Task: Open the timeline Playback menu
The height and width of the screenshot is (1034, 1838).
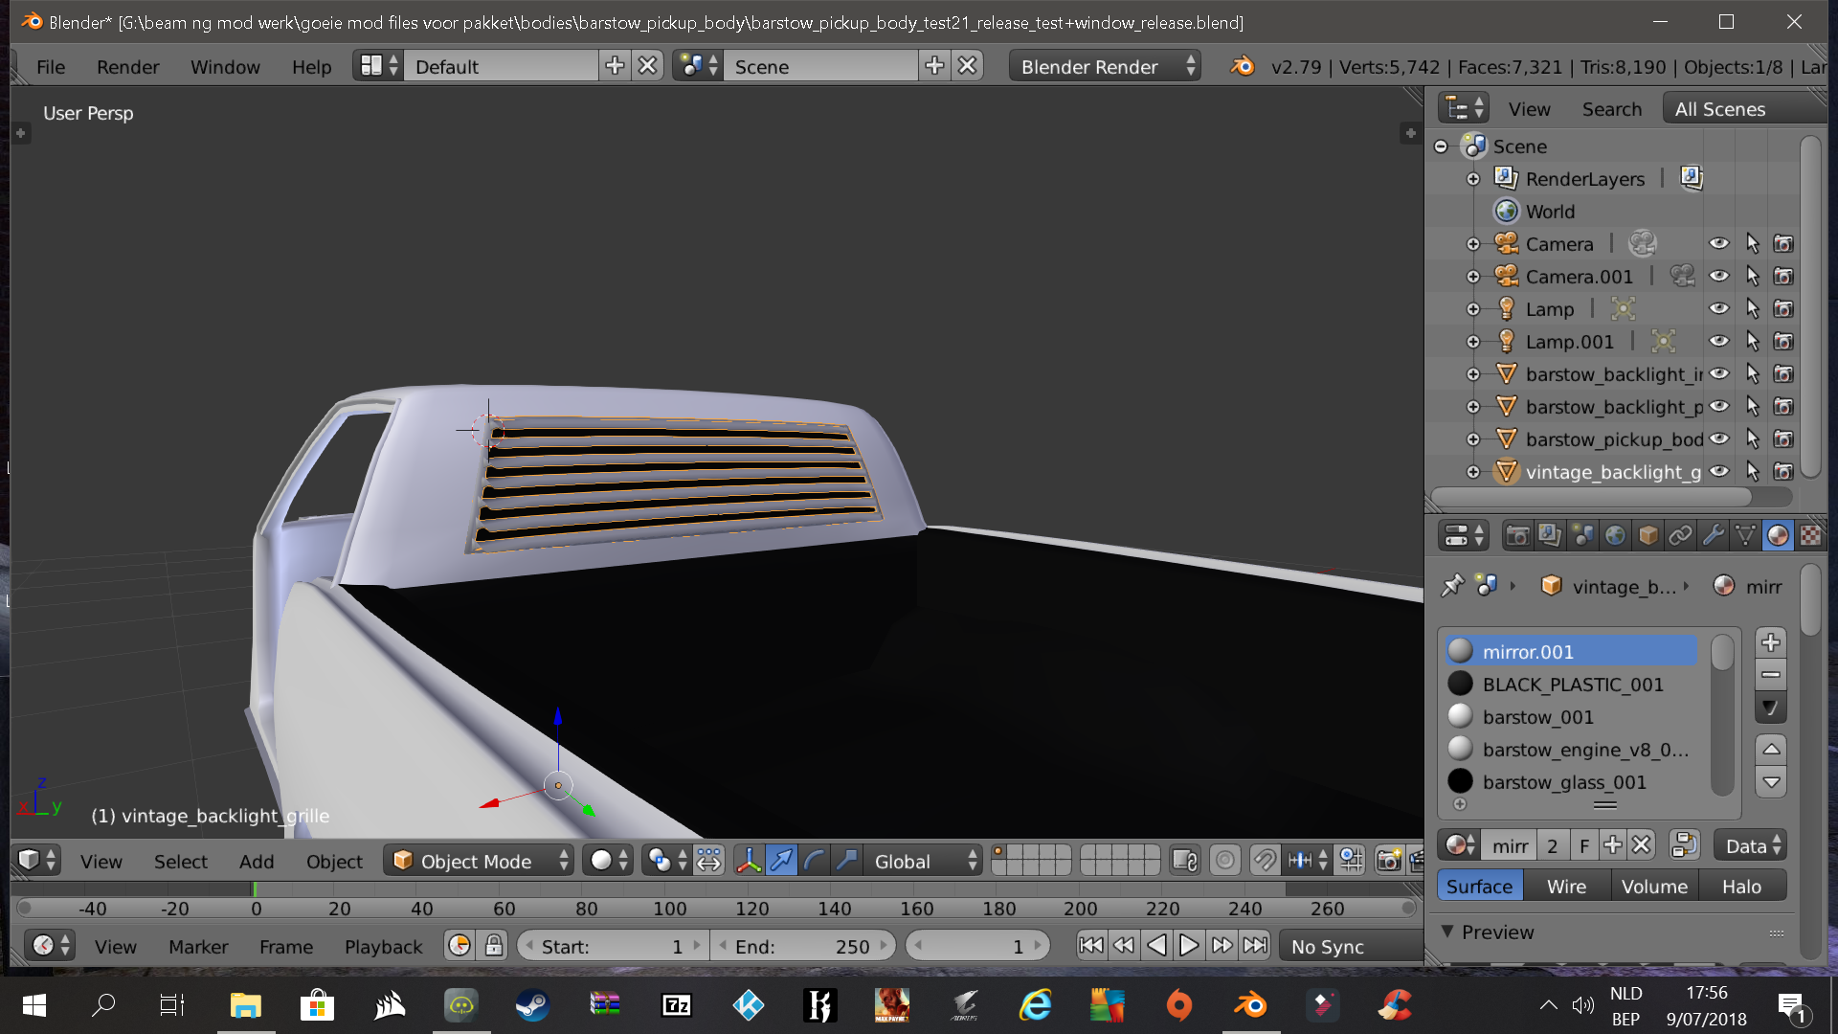Action: coord(383,946)
